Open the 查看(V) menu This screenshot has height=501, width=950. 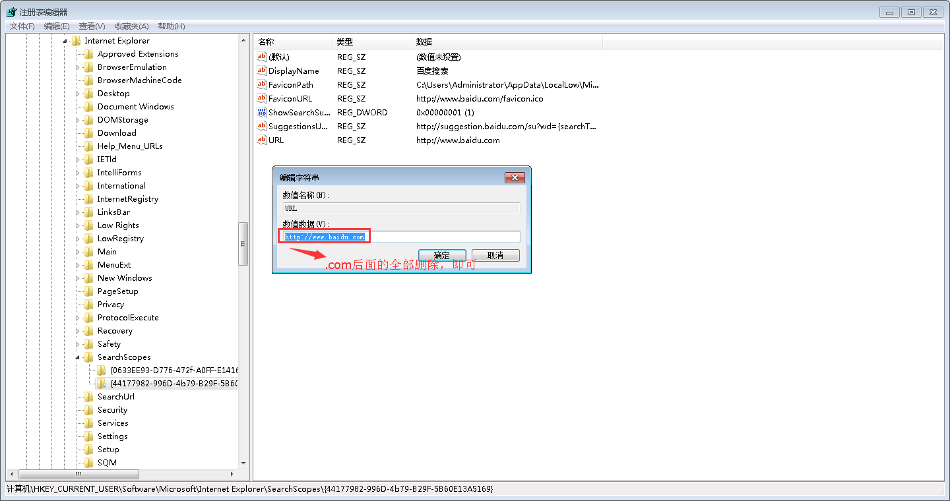tap(92, 26)
